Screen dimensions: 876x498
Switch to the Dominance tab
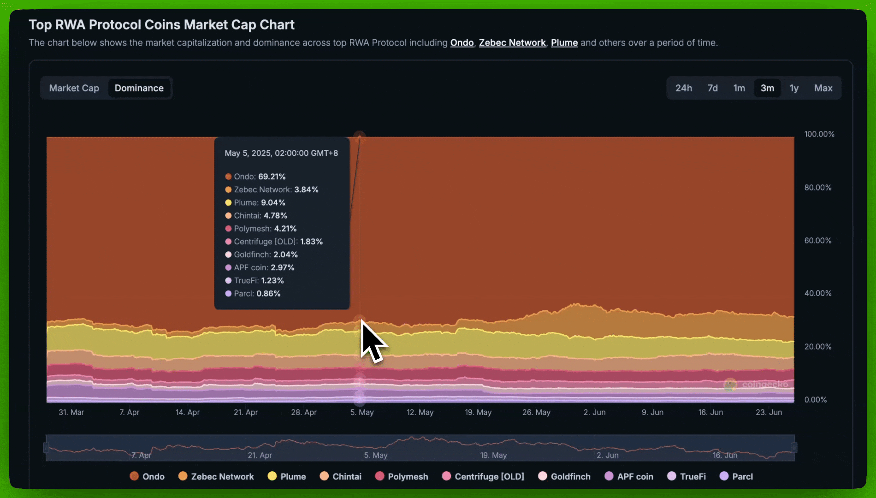139,88
